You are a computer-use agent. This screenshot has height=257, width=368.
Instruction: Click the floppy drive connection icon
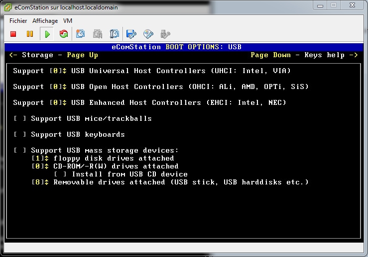pyautogui.click(x=131, y=34)
